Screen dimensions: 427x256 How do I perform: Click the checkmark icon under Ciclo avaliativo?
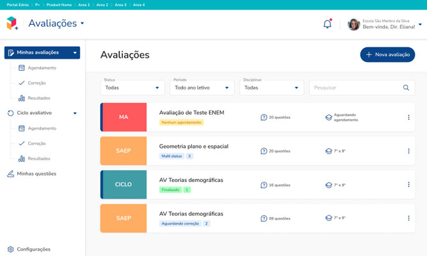(x=22, y=143)
